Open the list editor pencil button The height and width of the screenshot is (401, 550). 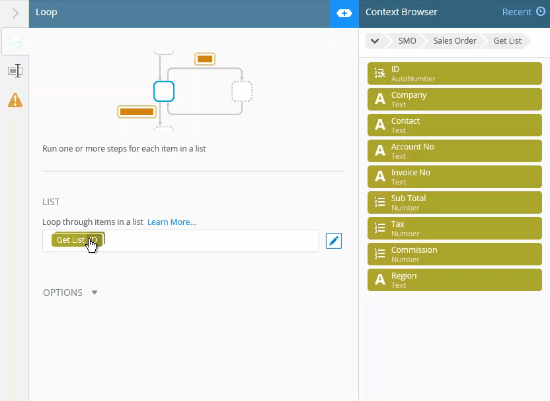334,241
